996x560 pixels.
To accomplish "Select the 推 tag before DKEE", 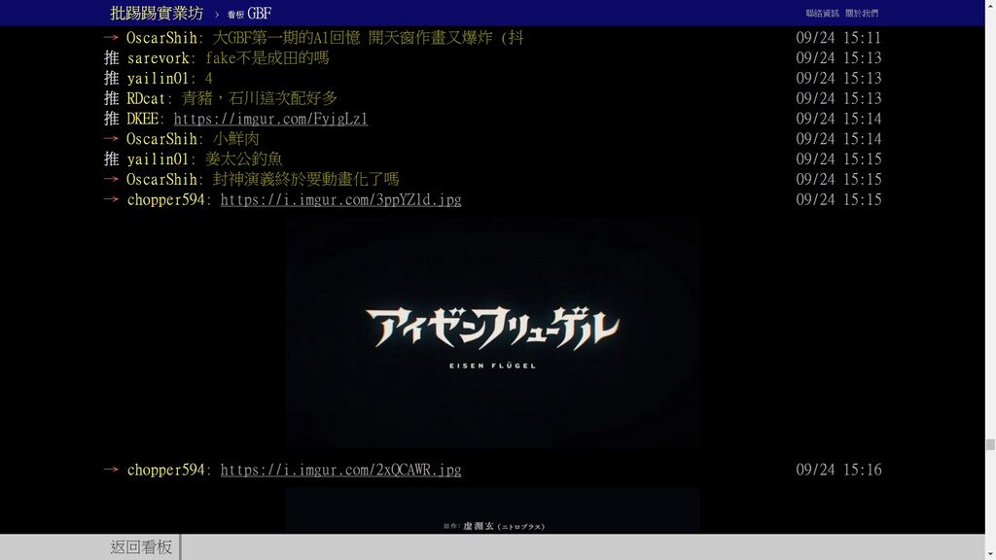I will pos(111,119).
